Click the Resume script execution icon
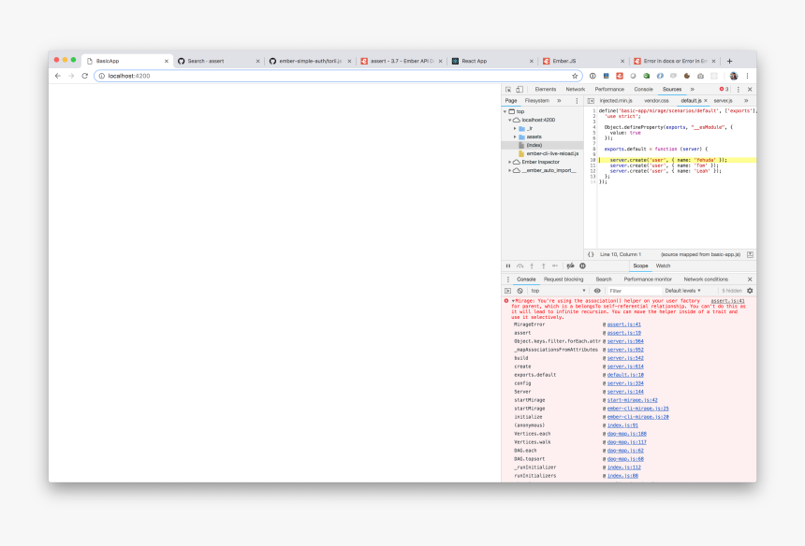The width and height of the screenshot is (805, 546). tap(507, 266)
